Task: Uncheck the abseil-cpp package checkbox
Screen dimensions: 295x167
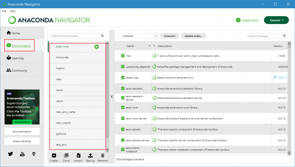Action: tap(123, 78)
